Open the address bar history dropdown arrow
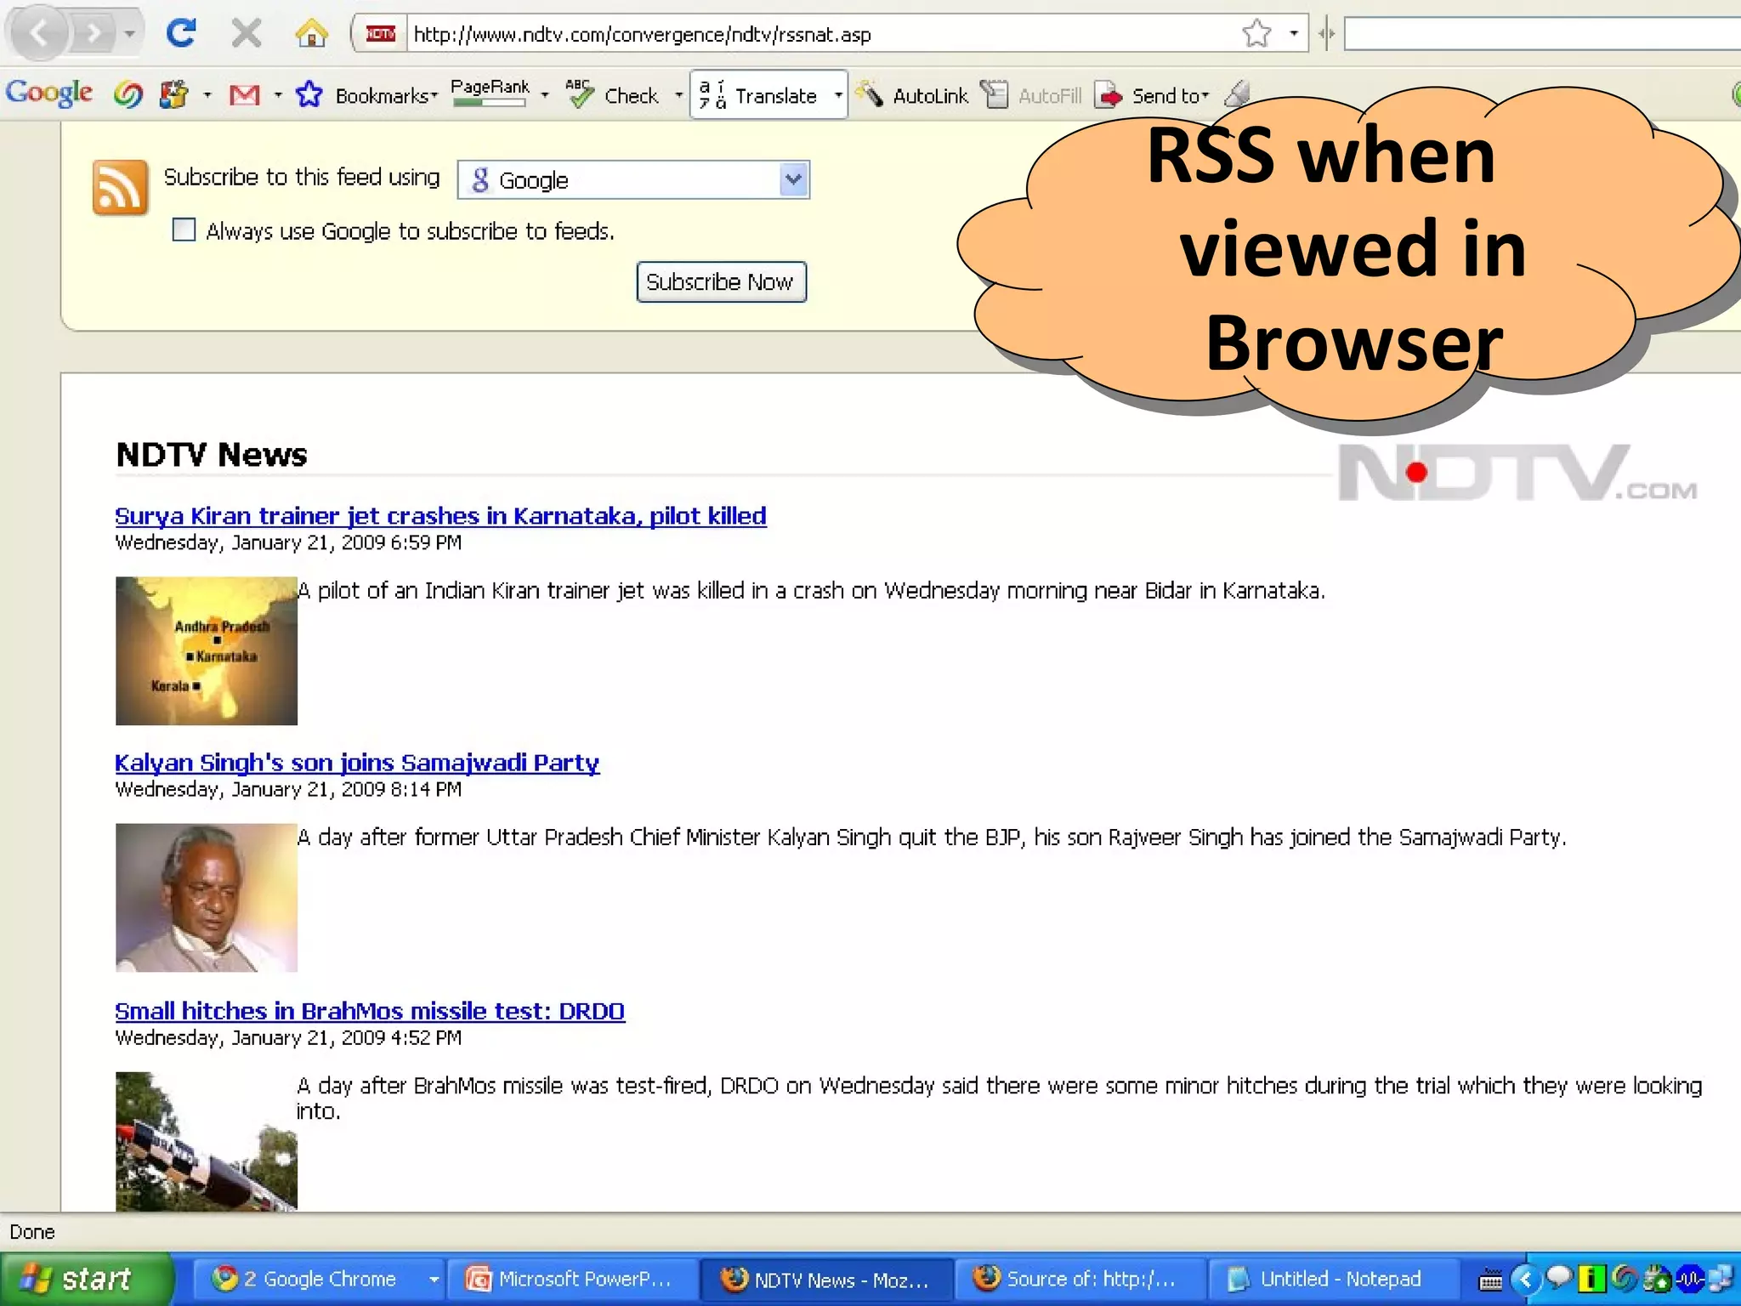This screenshot has height=1306, width=1741. click(1293, 34)
